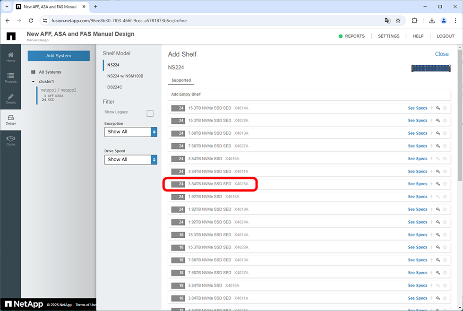Open the Terms of Use footer link

pyautogui.click(x=86, y=305)
